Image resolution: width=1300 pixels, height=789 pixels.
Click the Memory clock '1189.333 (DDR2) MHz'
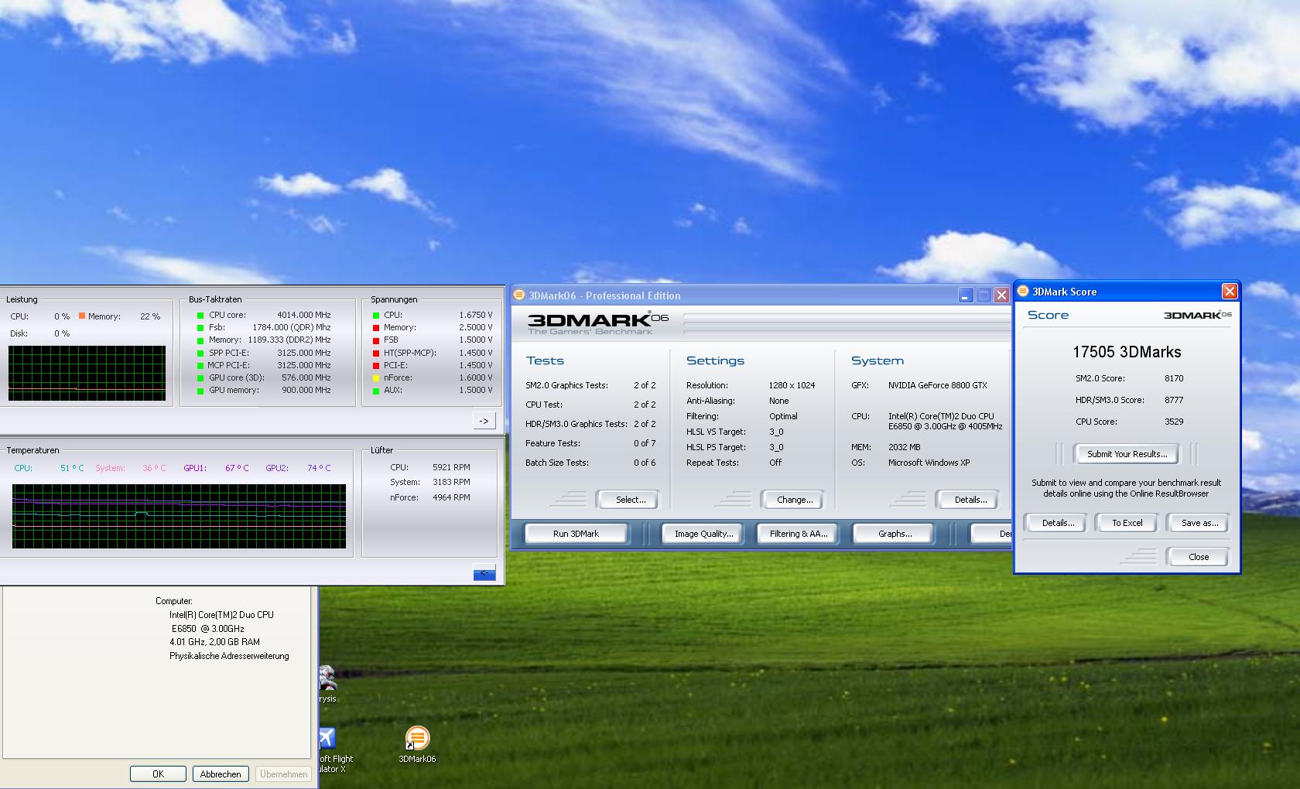289,340
